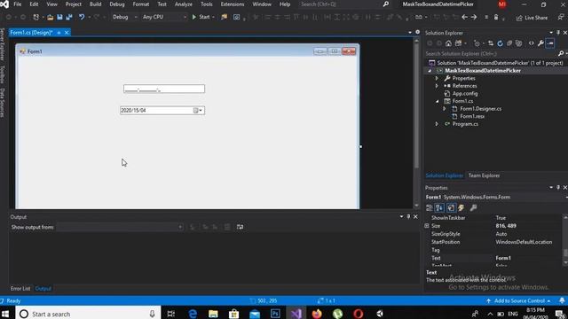Click the Alphabetical sort icon in Properties
Image resolution: width=568 pixels, height=319 pixels.
pos(439,207)
